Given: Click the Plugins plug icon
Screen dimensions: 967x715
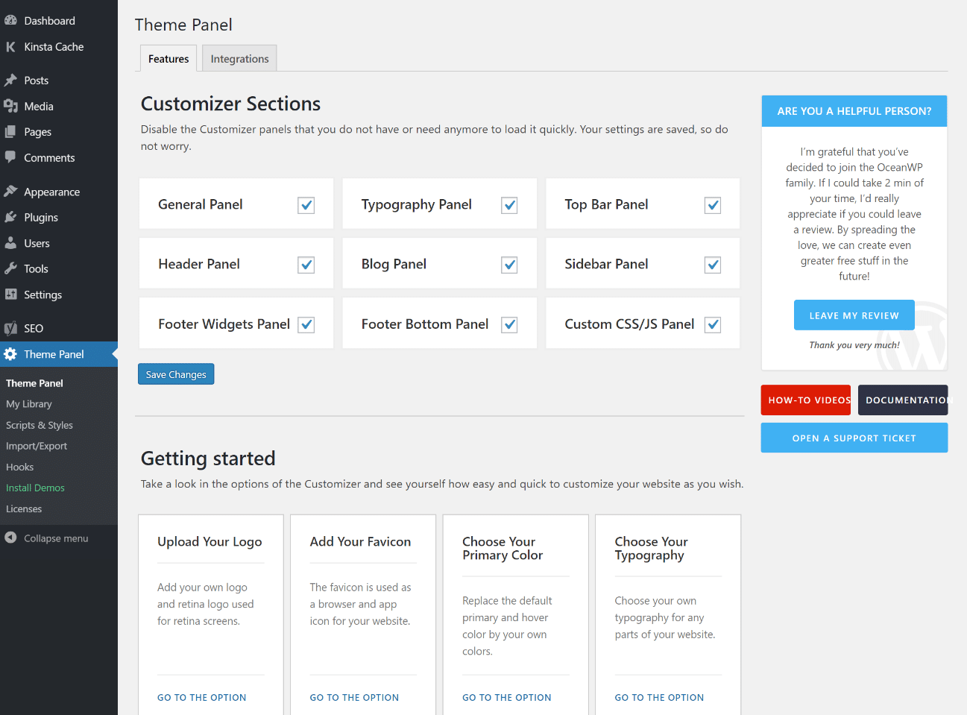Looking at the screenshot, I should point(10,218).
